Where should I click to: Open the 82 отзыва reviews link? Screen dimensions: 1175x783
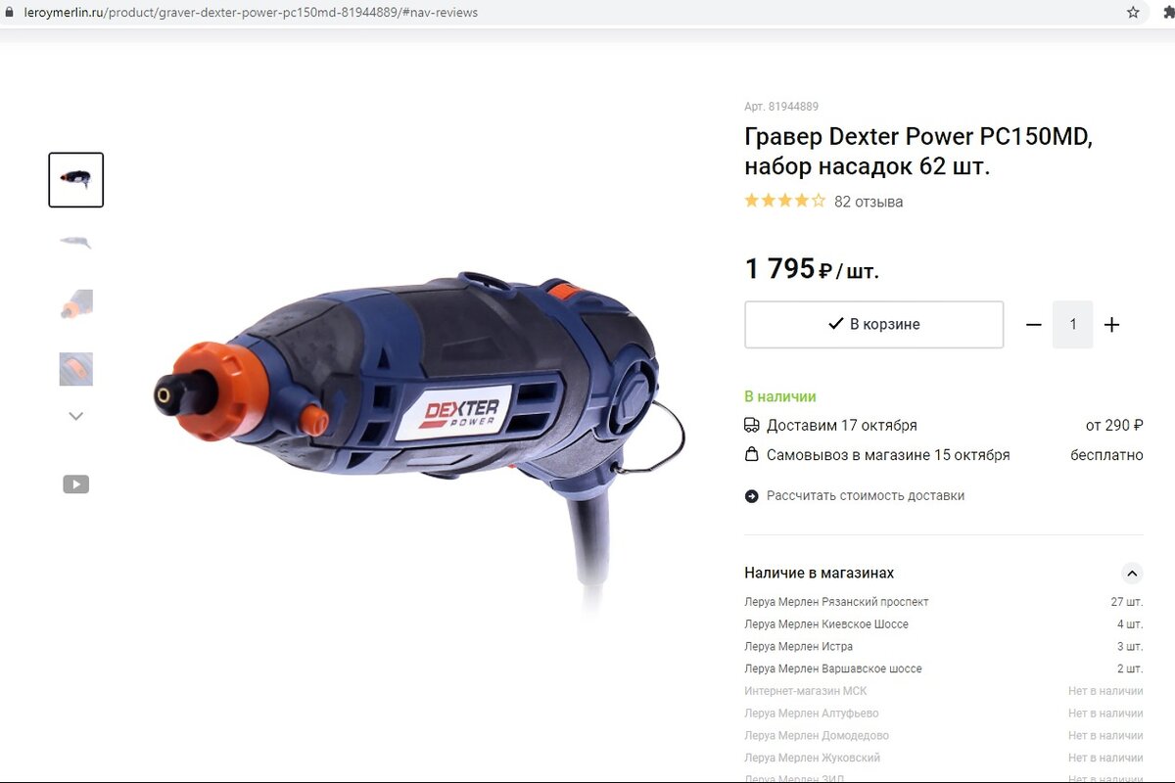869,202
